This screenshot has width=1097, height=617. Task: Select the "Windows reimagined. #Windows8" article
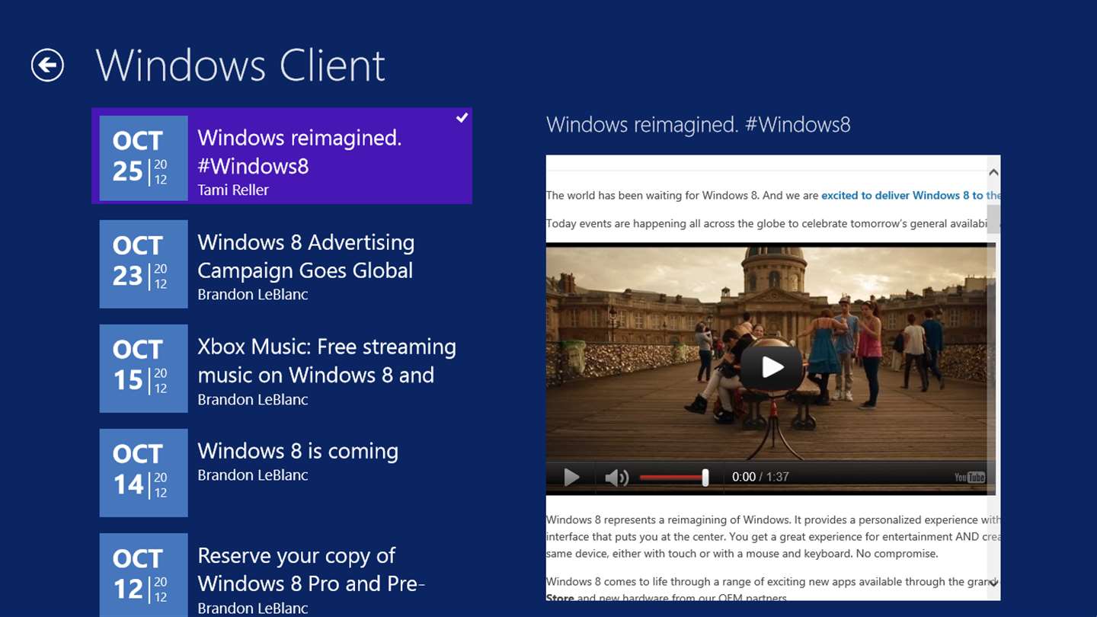coord(282,155)
